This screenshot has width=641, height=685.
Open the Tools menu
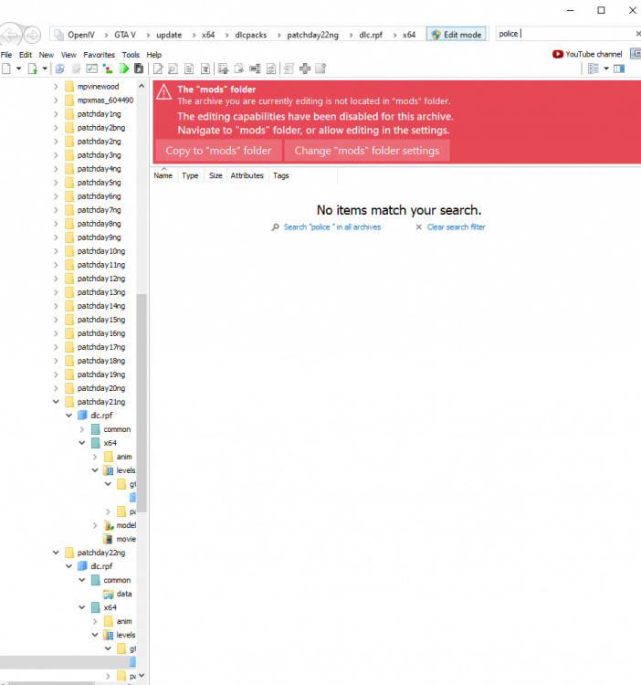(131, 55)
